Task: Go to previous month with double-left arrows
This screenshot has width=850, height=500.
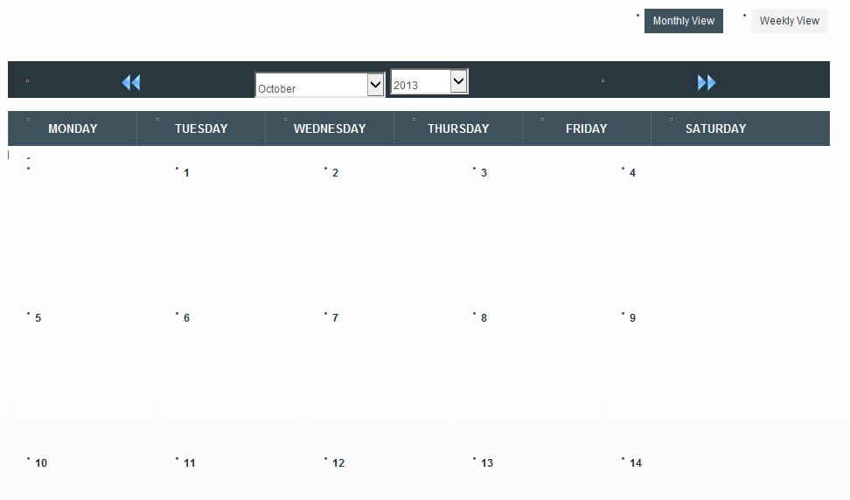Action: pos(131,82)
